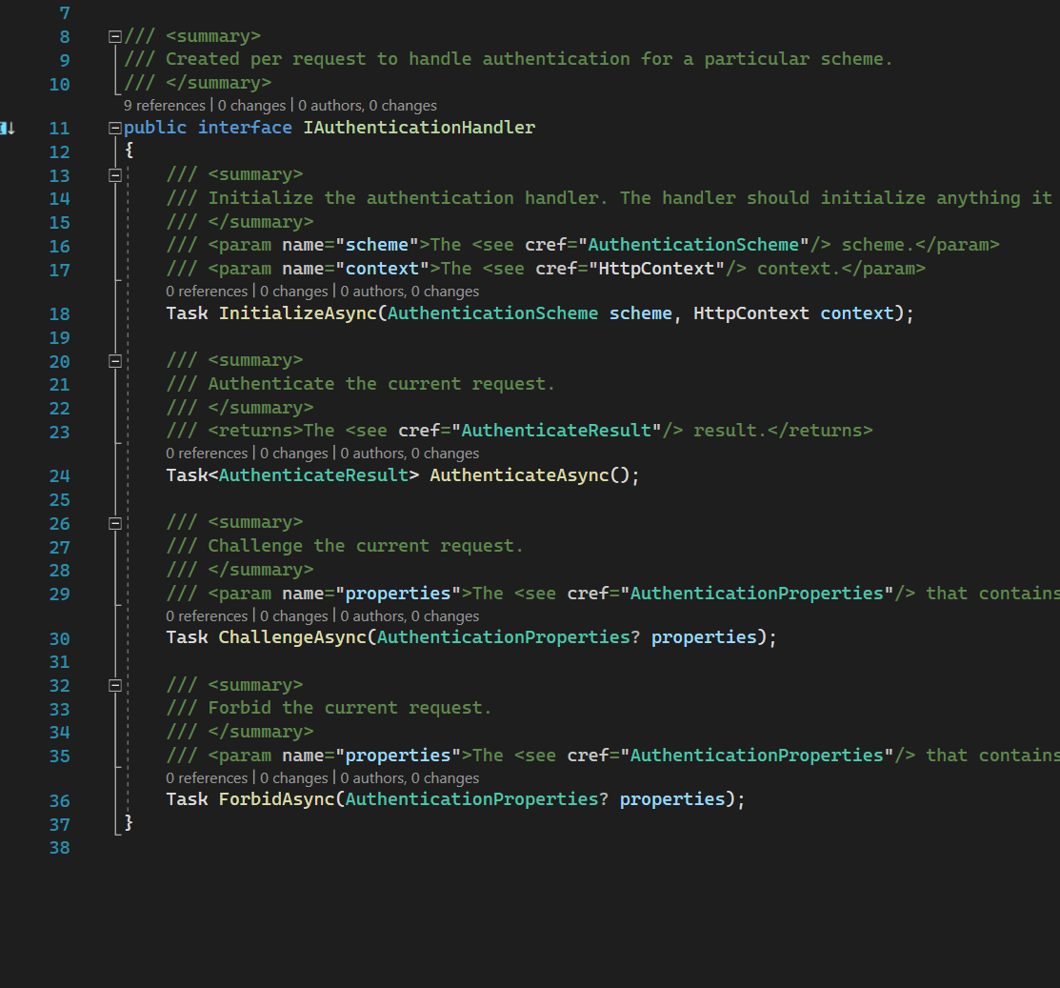Open "0 authors, 0 changes" above AuthenticateAsync
Image resolution: width=1060 pixels, height=988 pixels.
(410, 454)
